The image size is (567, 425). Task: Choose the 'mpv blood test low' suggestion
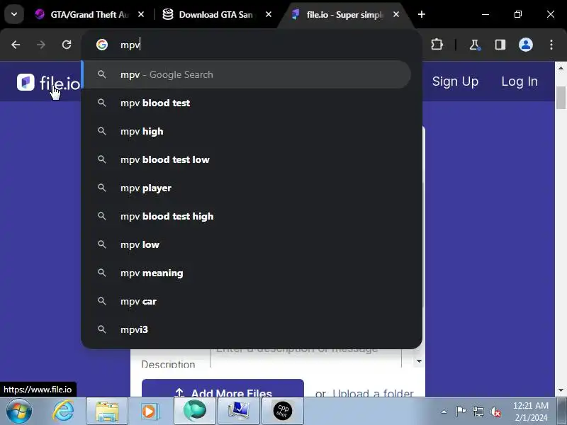tap(247, 160)
